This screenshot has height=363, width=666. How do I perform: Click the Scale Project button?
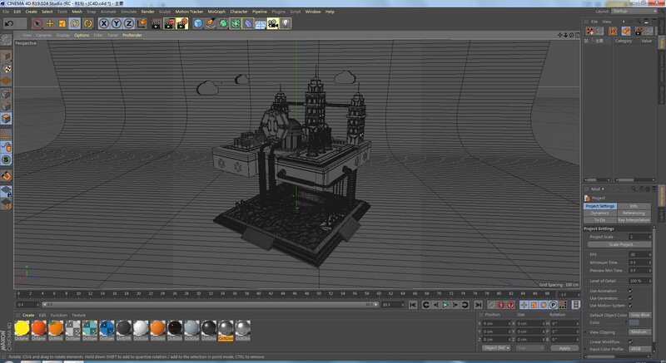click(622, 244)
